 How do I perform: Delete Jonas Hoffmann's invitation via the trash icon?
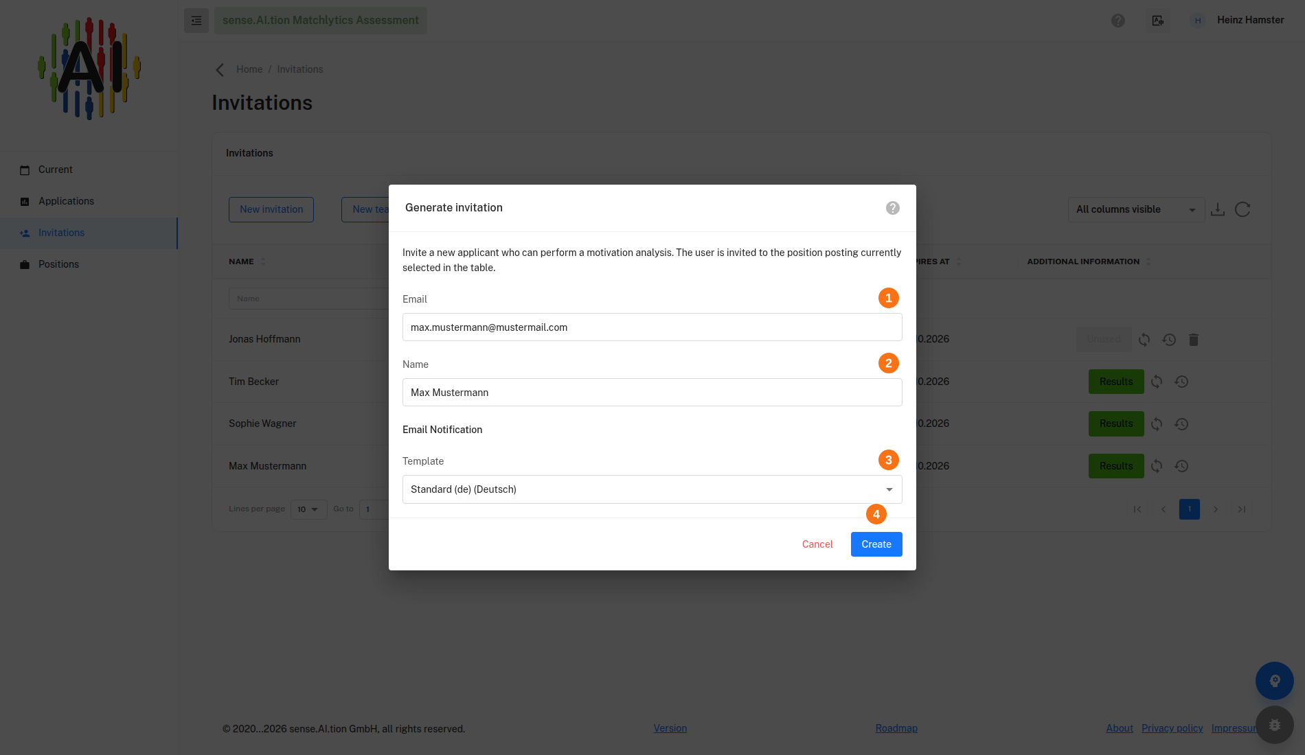1194,340
